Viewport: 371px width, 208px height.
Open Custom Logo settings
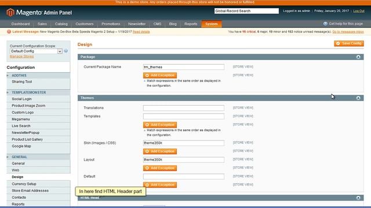(x=23, y=113)
